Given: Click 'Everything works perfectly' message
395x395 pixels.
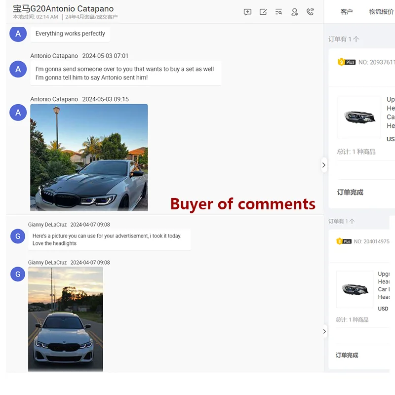Looking at the screenshot, I should pos(70,34).
